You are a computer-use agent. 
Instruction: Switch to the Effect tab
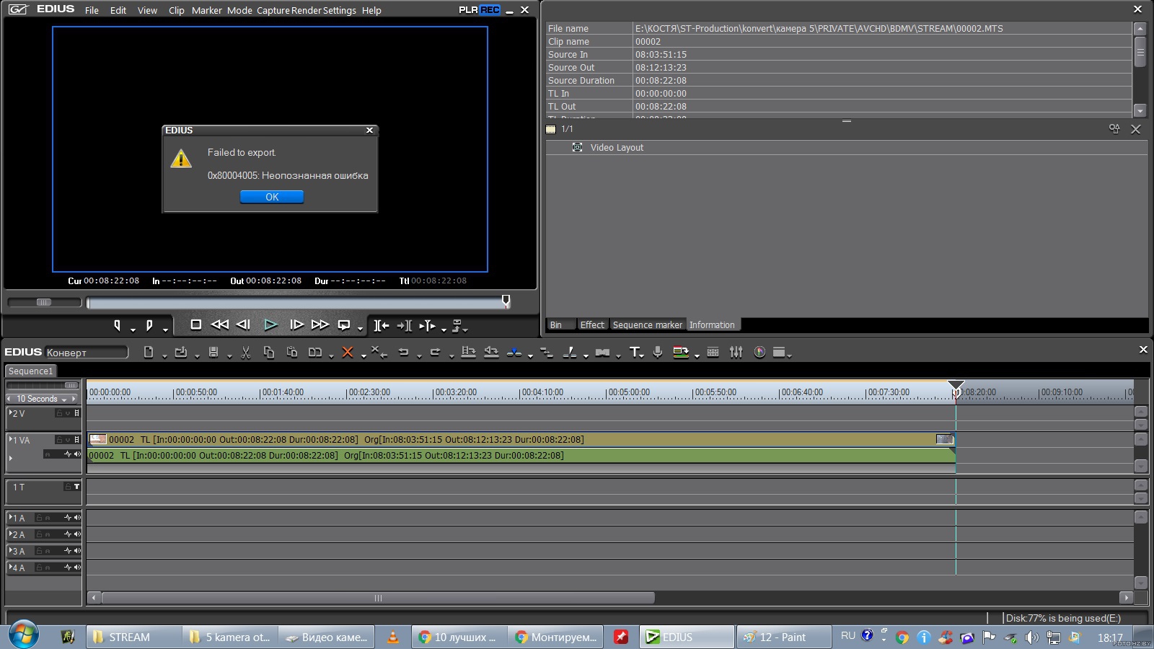click(x=592, y=325)
